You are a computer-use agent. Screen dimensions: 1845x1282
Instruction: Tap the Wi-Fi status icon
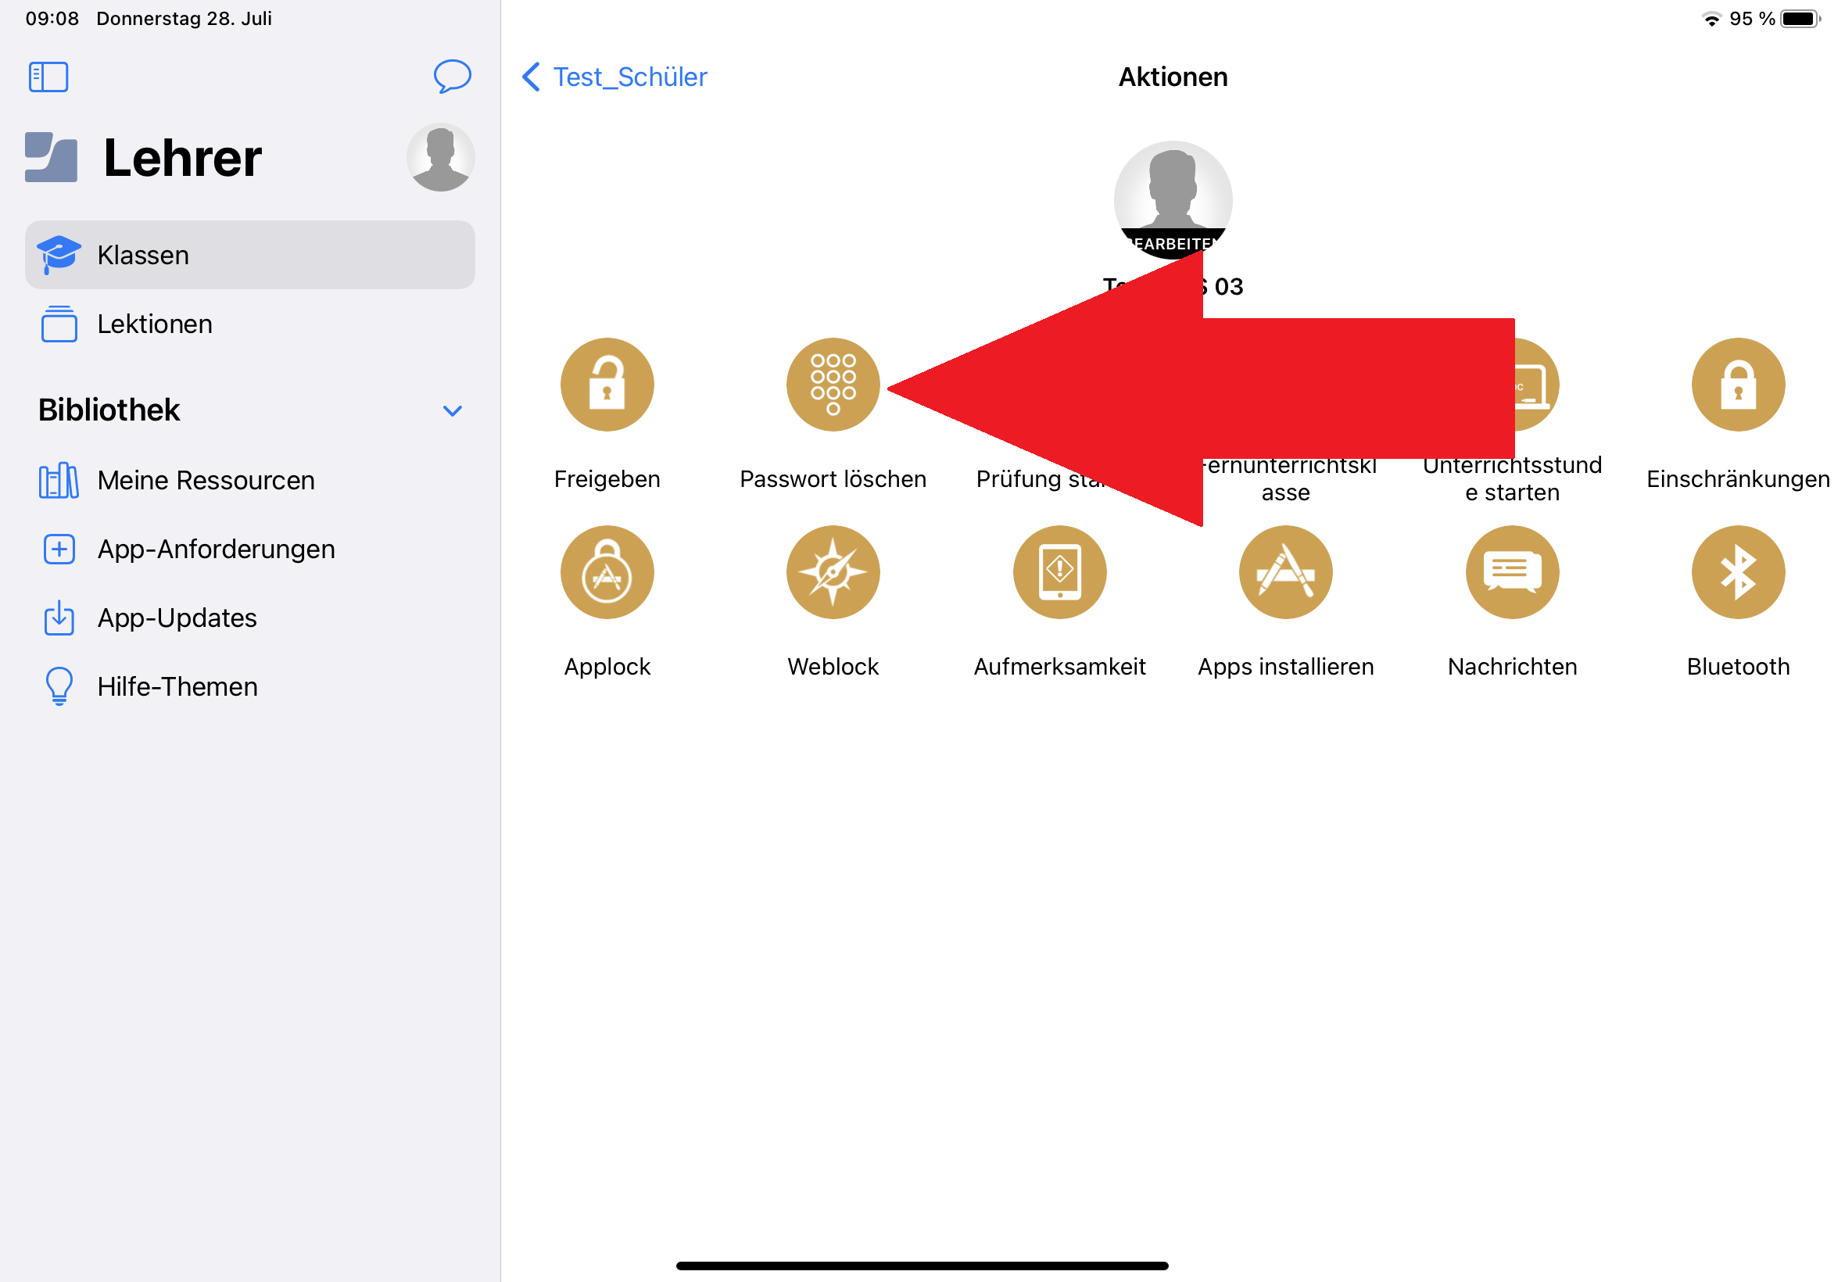(x=1711, y=19)
